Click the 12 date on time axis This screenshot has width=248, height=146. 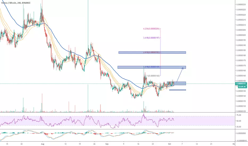65,144
